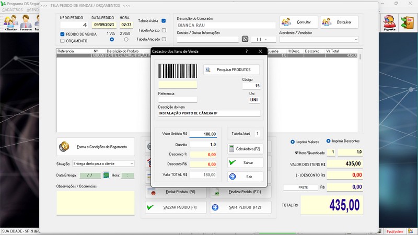This screenshot has width=418, height=235.
Task: Click Uni field showing UNI
Action: pyautogui.click(x=254, y=100)
